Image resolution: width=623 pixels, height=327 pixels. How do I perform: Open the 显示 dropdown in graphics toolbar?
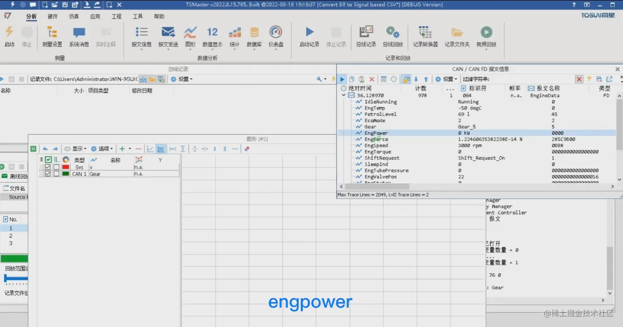(x=76, y=149)
